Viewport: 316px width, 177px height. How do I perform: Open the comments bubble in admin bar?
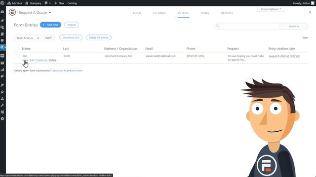click(x=48, y=3)
